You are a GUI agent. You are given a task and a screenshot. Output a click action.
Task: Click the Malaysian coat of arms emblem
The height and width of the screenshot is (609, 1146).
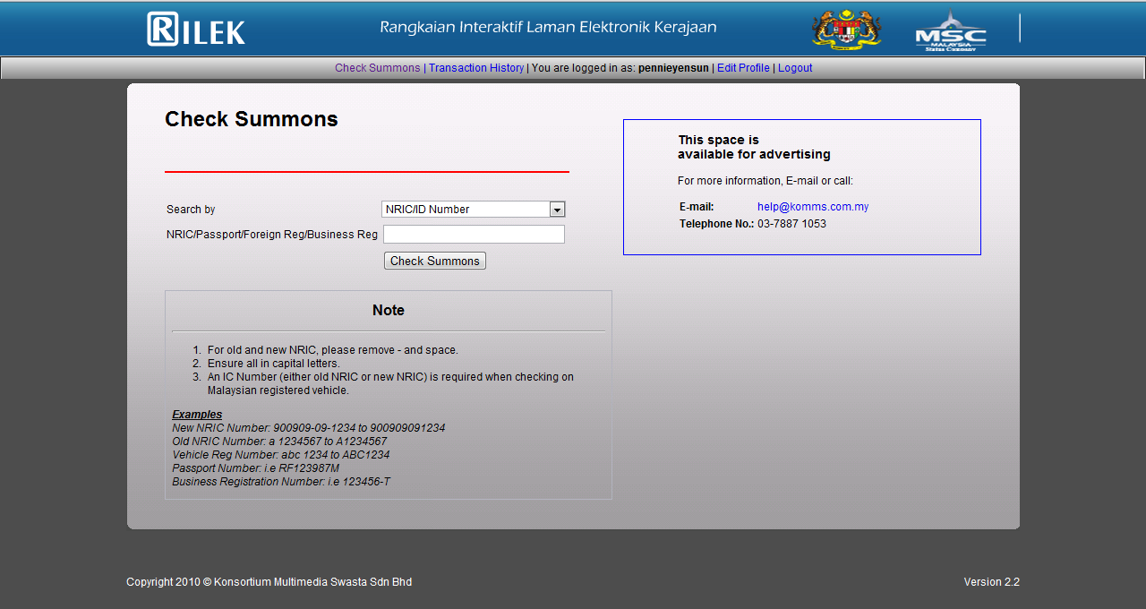click(x=846, y=30)
